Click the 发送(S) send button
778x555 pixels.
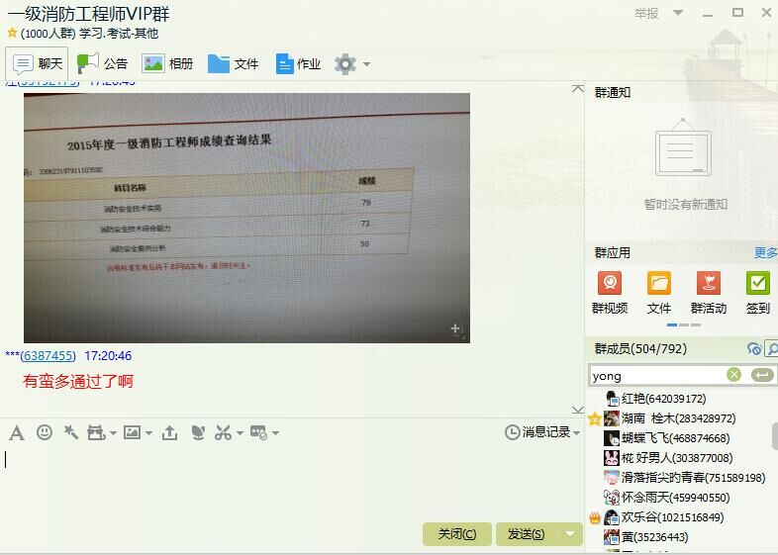[x=527, y=534]
